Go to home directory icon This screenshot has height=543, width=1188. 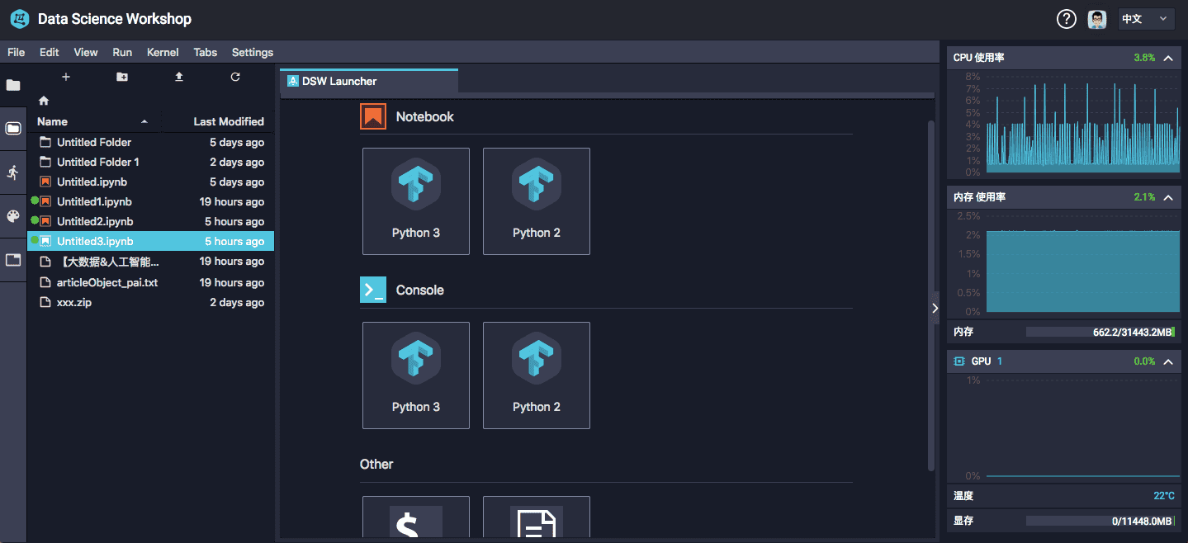tap(44, 100)
